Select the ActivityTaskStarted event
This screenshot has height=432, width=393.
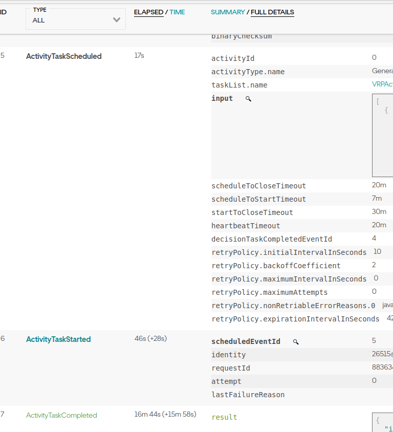point(58,339)
